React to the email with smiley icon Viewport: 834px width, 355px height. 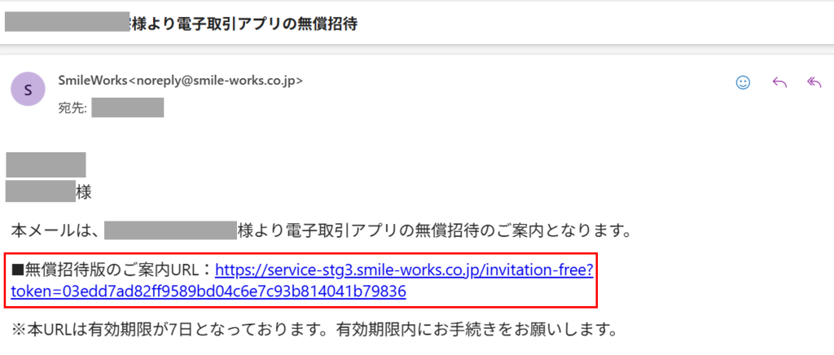pos(743,82)
